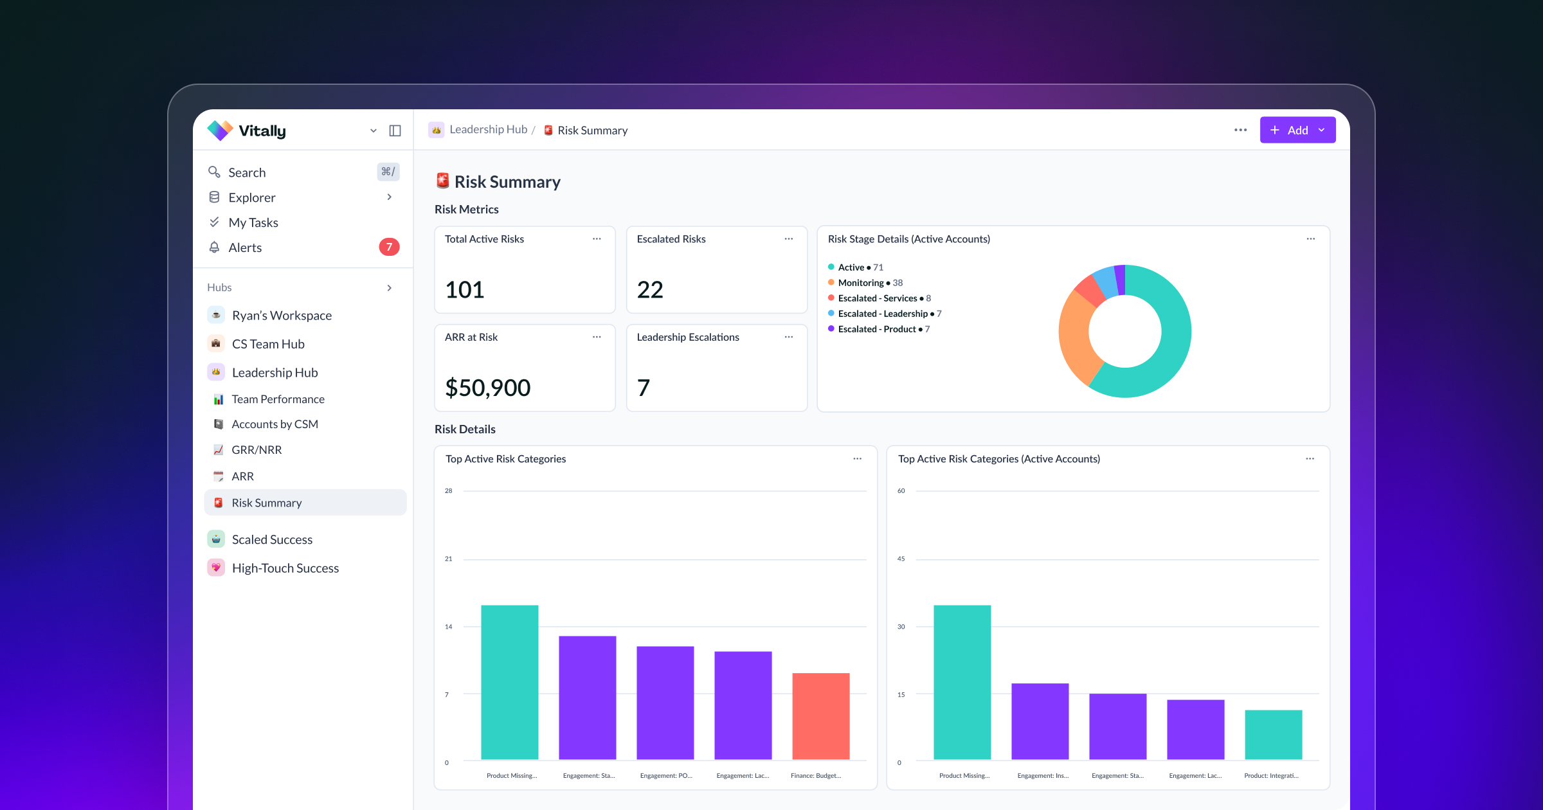The image size is (1543, 810).
Task: Expand the Hubs section chevron
Action: point(389,288)
